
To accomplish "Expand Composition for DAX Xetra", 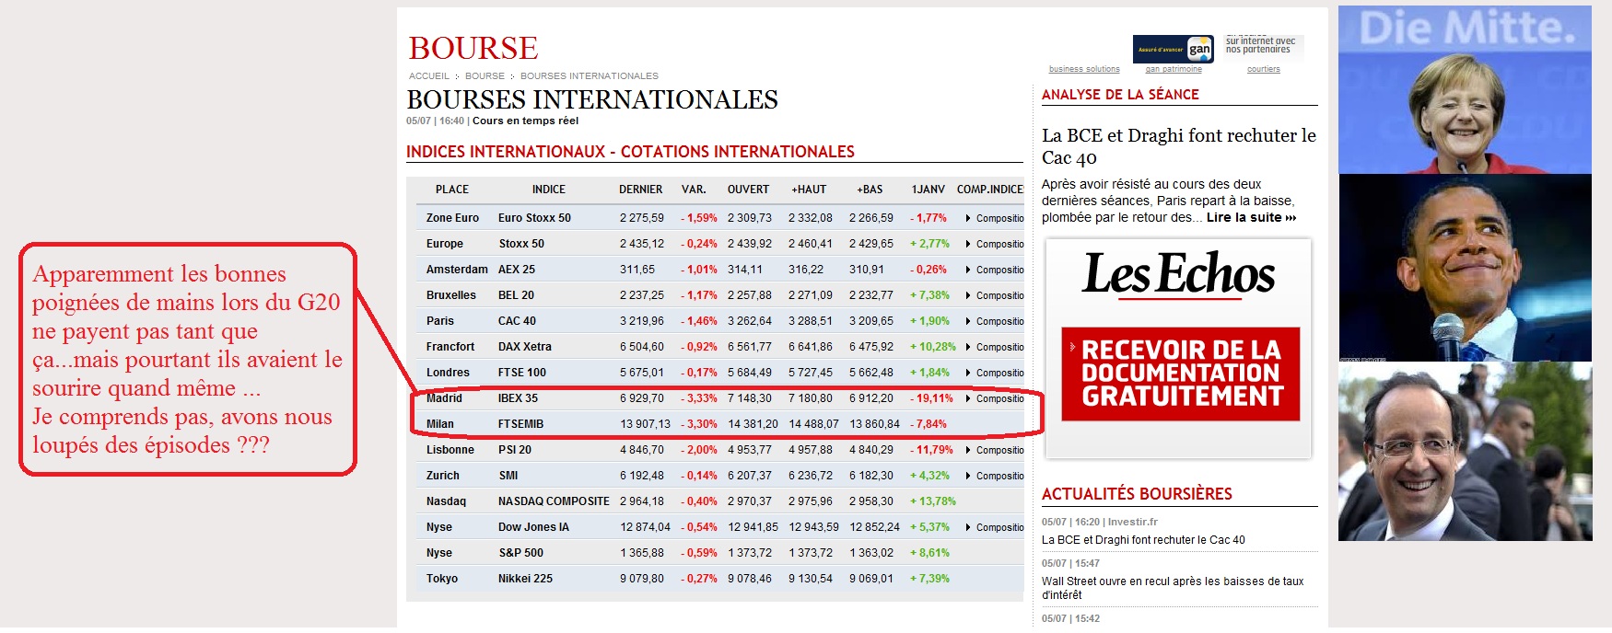I will pyautogui.click(x=995, y=347).
